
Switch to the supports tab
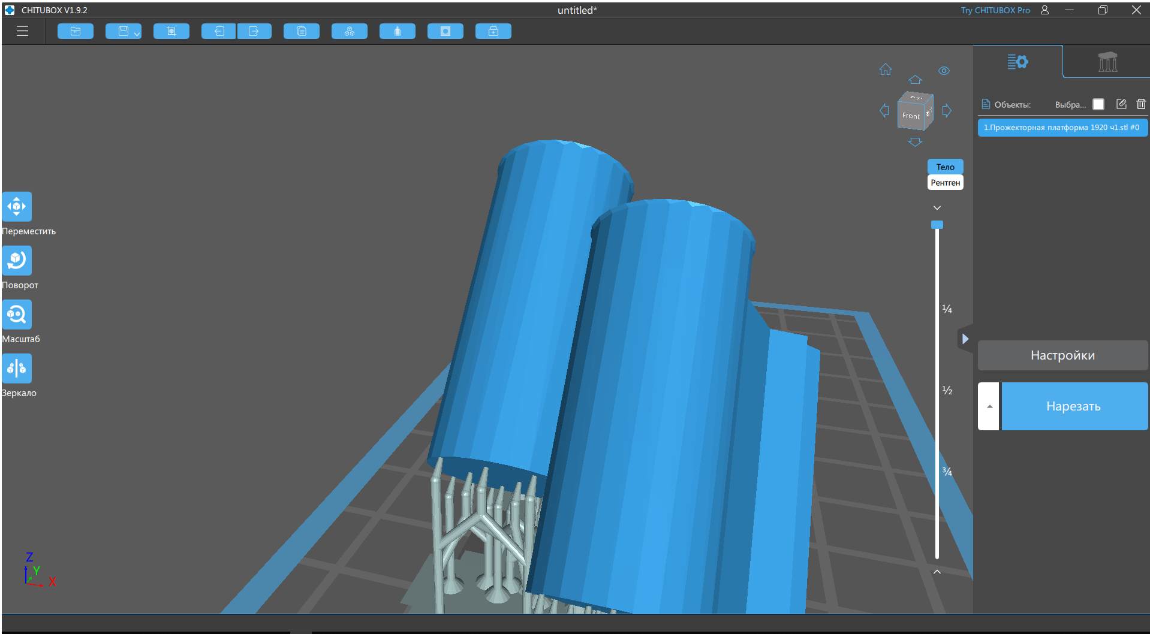(1107, 62)
